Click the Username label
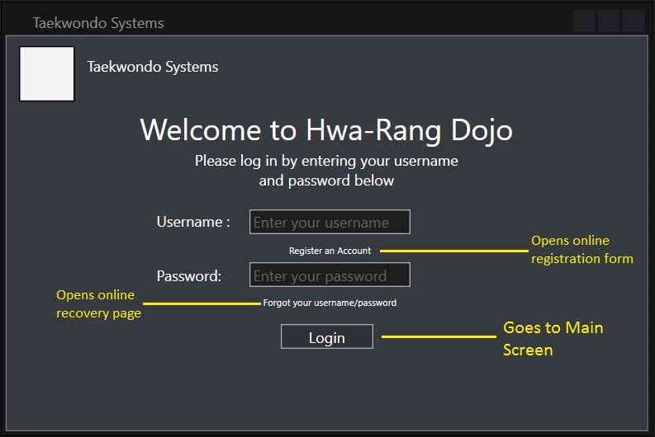655x437 pixels. click(x=193, y=222)
